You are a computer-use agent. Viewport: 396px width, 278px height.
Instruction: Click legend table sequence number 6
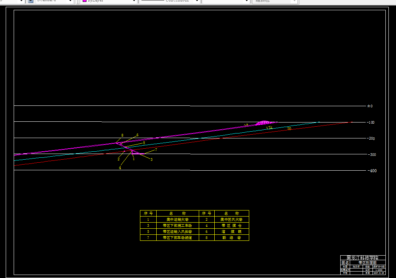(207, 232)
